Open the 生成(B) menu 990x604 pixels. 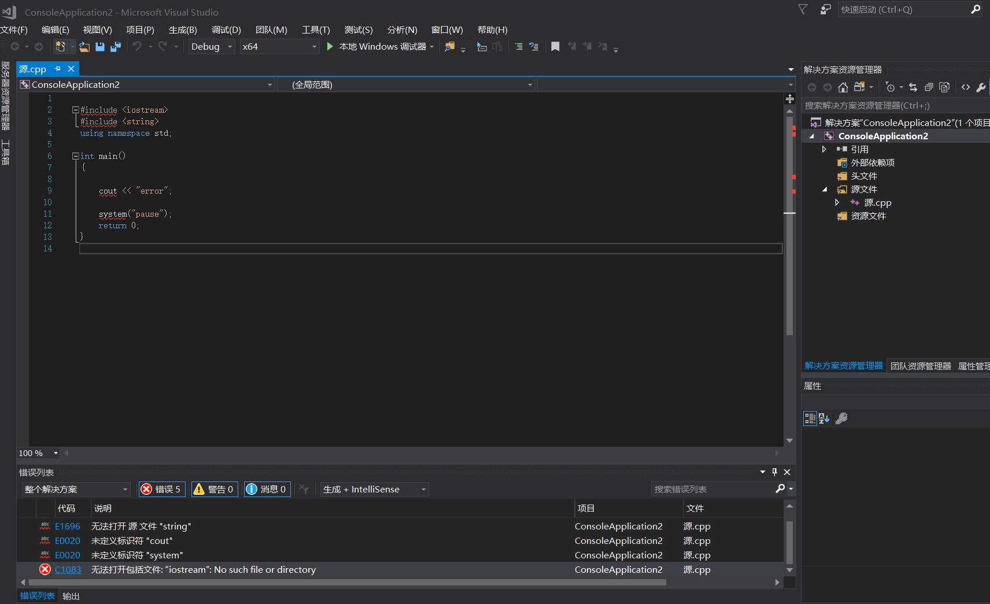(x=183, y=30)
